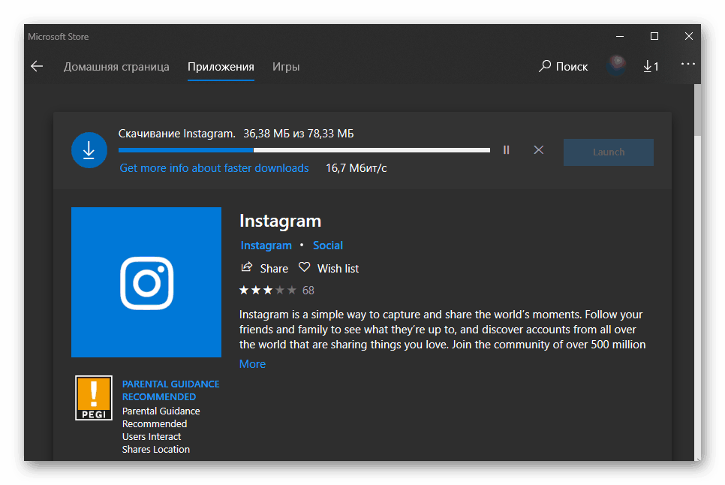Click the Launch button
This screenshot has height=485, width=725.
coord(608,152)
